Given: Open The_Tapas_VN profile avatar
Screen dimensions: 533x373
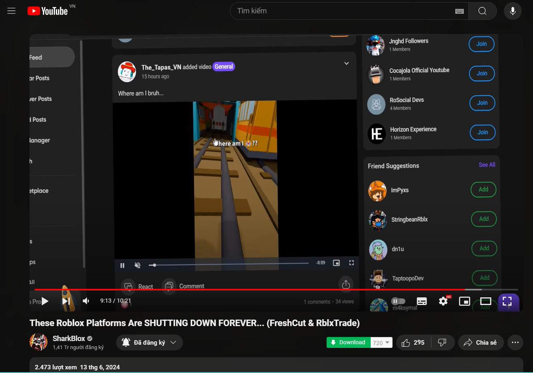Looking at the screenshot, I should (x=127, y=72).
